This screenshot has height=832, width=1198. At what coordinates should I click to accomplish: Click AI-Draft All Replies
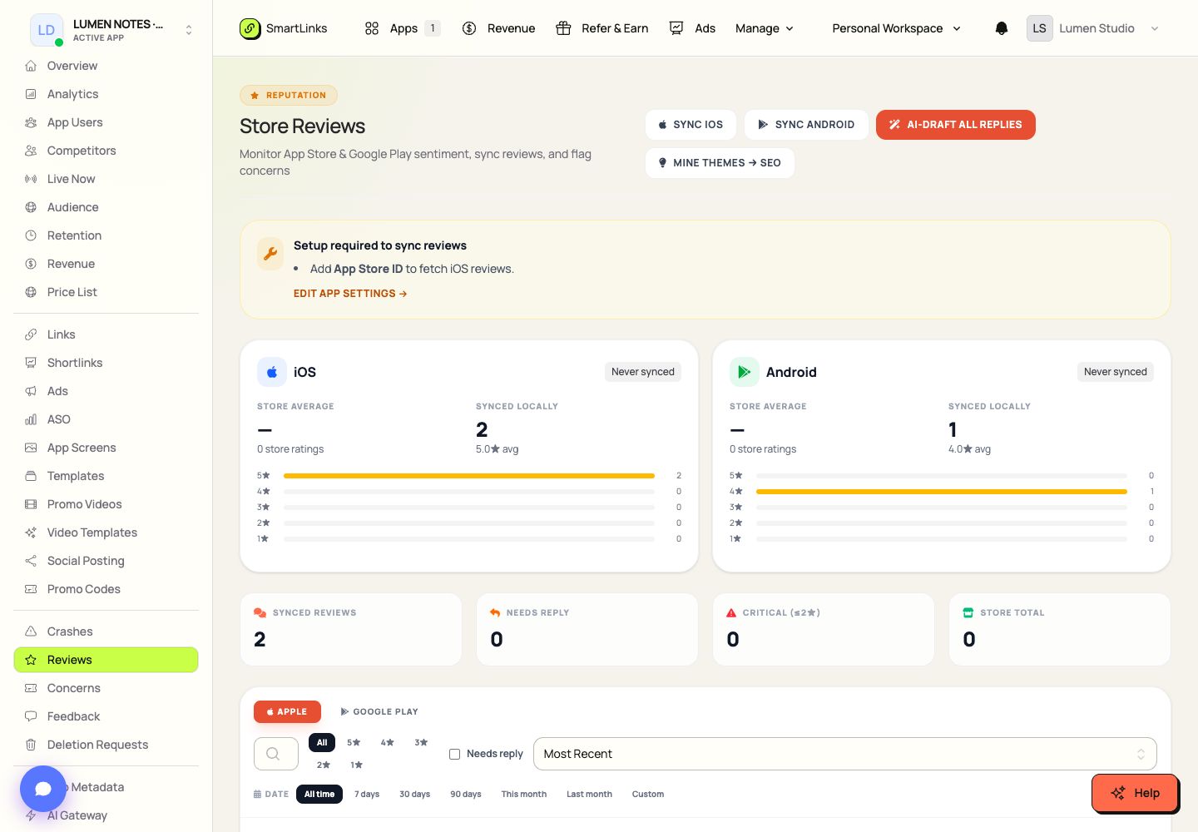(x=956, y=125)
